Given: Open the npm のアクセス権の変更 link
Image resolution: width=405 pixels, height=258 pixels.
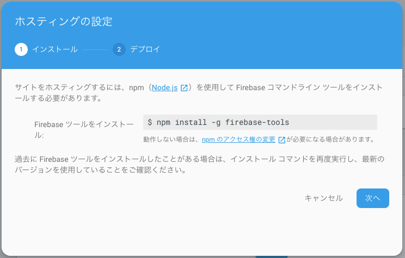Looking at the screenshot, I should (x=238, y=140).
